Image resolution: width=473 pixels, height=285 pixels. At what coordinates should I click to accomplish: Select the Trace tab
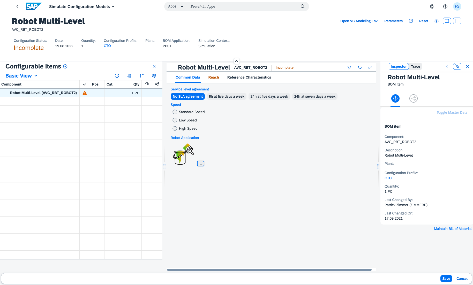tap(415, 66)
